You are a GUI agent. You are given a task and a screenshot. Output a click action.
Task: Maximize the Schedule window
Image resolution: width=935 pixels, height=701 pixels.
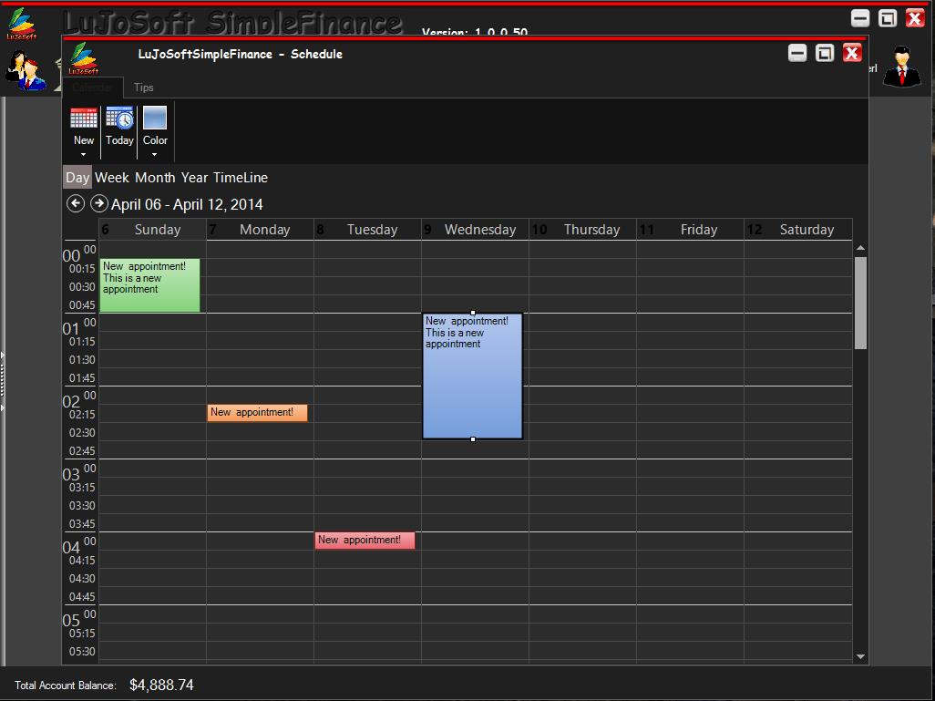pos(825,53)
